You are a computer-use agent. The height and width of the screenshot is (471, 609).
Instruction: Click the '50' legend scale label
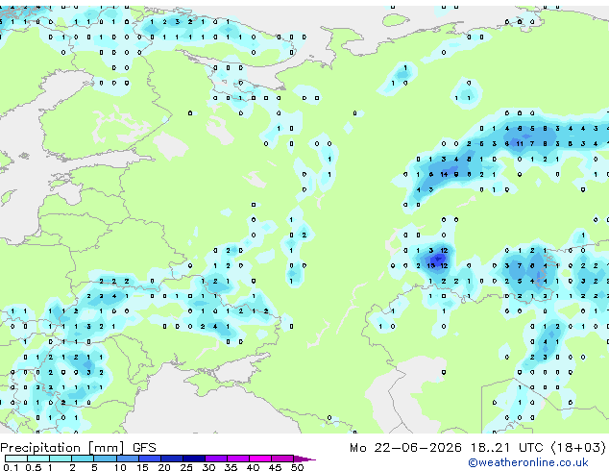click(x=297, y=467)
